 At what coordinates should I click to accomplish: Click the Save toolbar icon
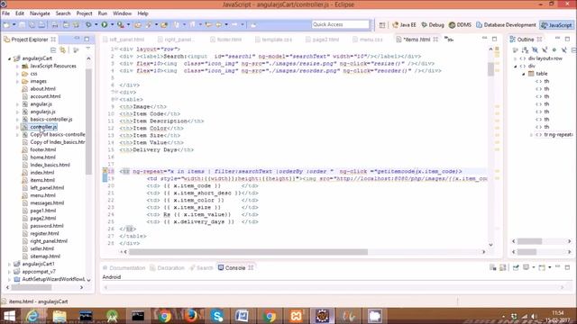(23, 24)
